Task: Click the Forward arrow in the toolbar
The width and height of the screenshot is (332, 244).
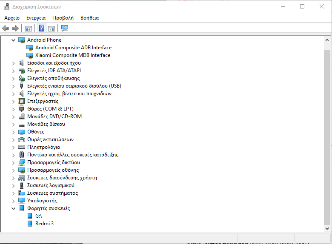Action: coord(15,28)
